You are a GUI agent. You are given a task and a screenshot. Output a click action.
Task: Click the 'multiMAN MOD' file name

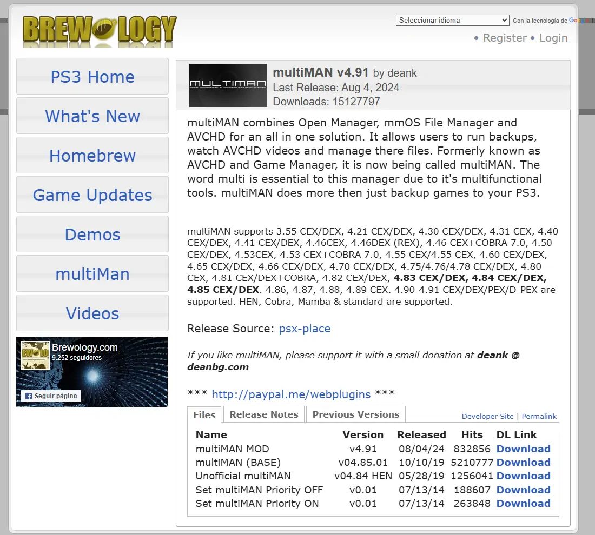(232, 449)
